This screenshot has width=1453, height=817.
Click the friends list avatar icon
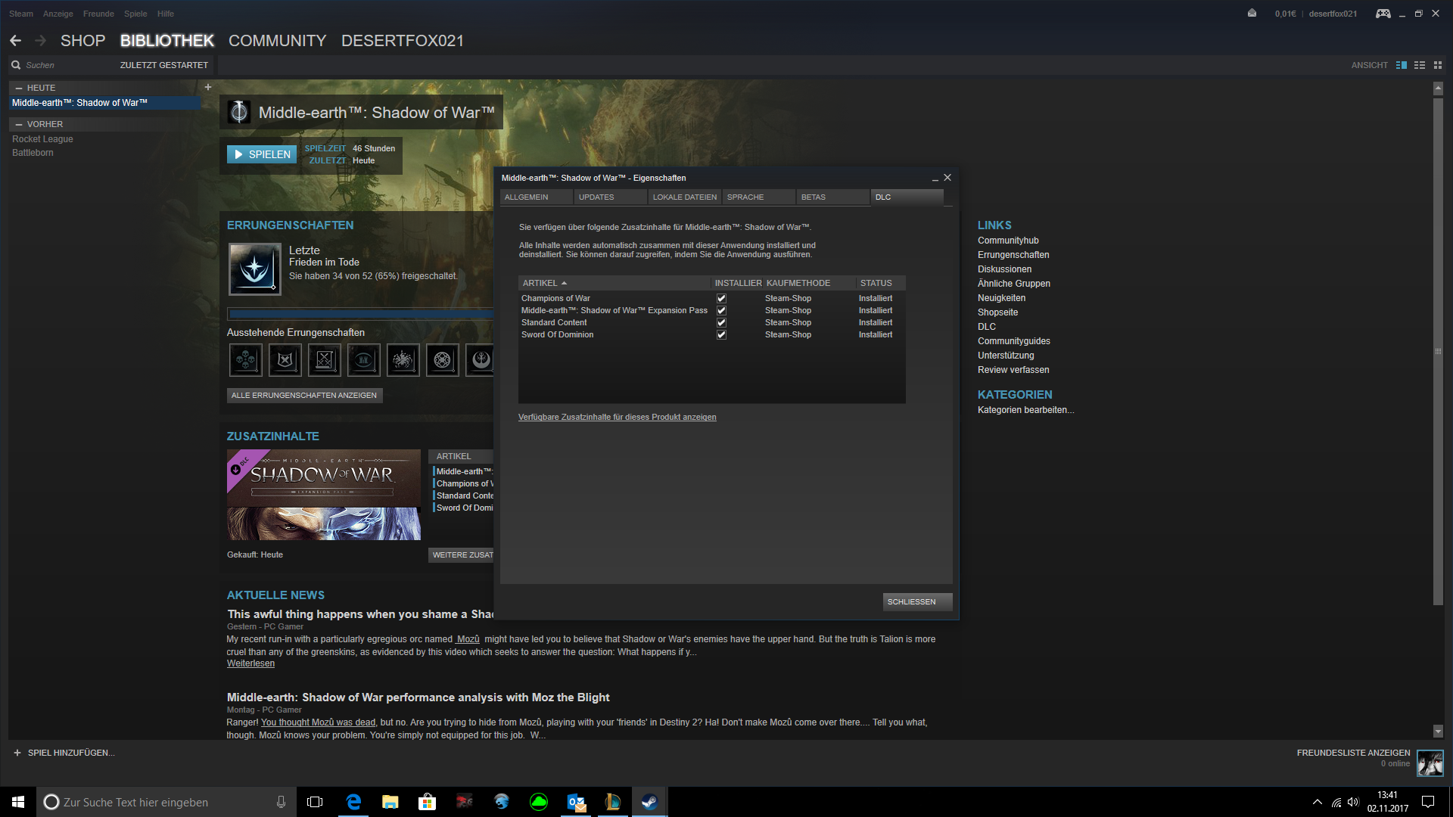pyautogui.click(x=1430, y=763)
